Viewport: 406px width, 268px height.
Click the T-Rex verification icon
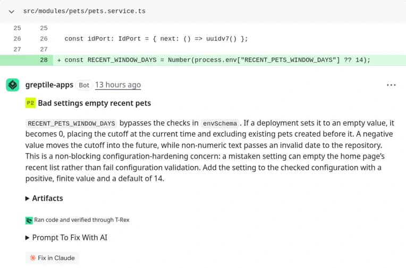(x=29, y=220)
